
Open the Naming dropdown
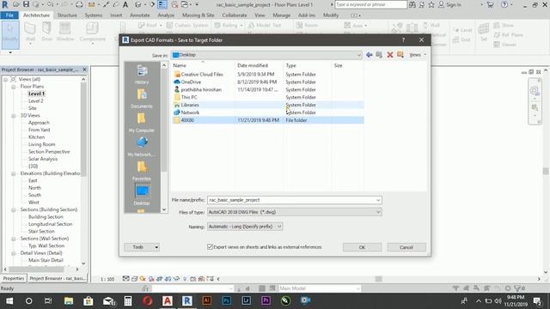pos(245,227)
